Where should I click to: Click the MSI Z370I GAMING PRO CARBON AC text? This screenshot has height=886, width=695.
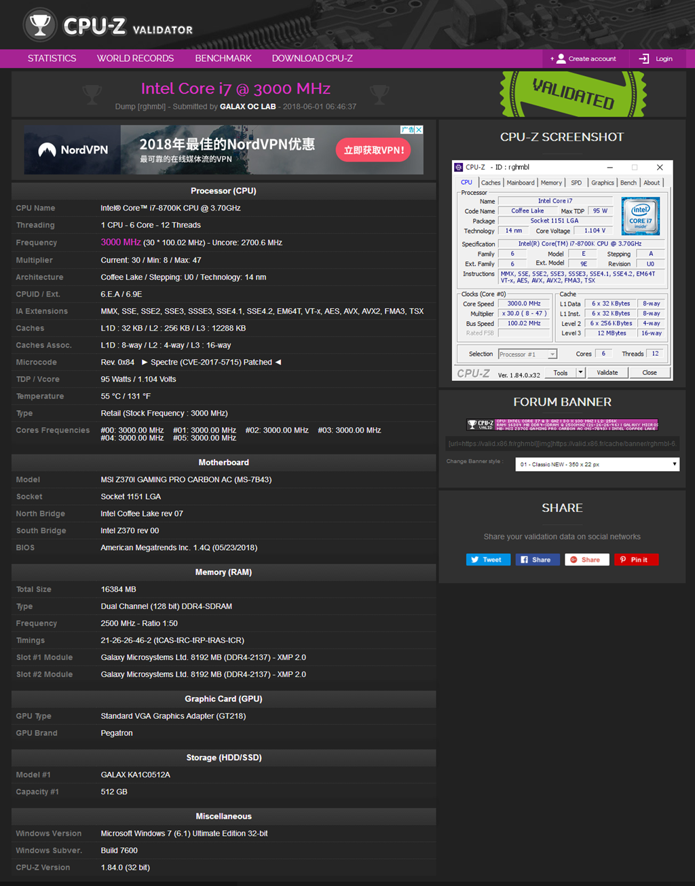[186, 479]
